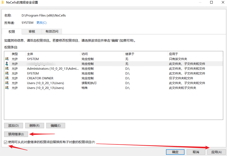Open the 审核 tab
Viewport: 227px width, 156px height.
32,31
